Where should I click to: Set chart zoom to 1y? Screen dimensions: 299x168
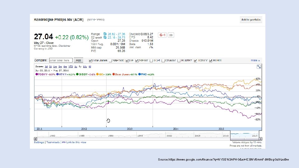76,67
